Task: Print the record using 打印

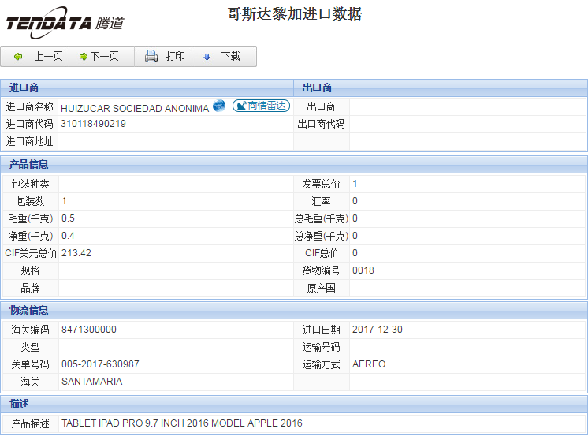Action: point(166,57)
